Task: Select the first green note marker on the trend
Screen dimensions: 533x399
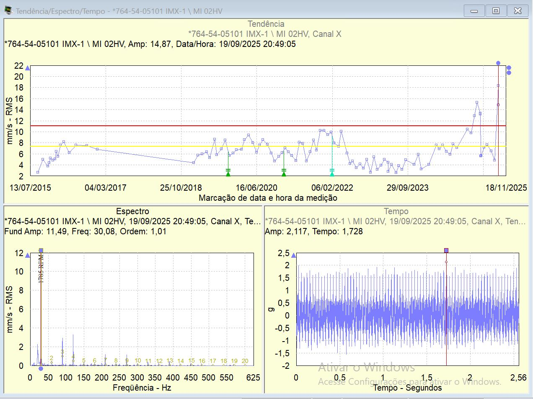Action: click(228, 173)
